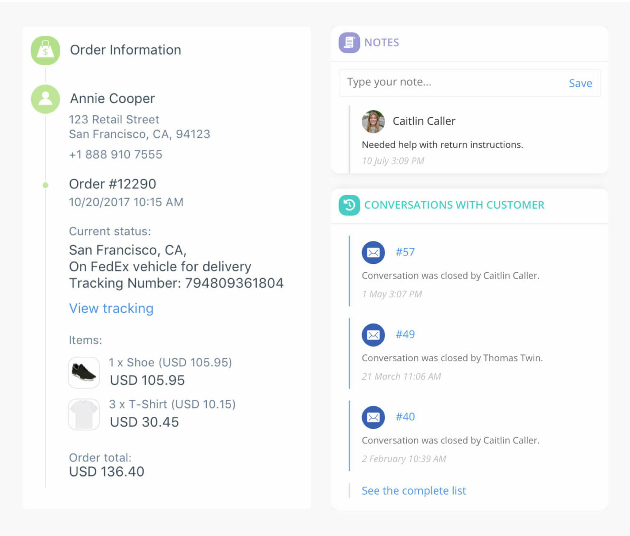Open conversation #57 envelope icon
630x536 pixels.
(x=373, y=252)
